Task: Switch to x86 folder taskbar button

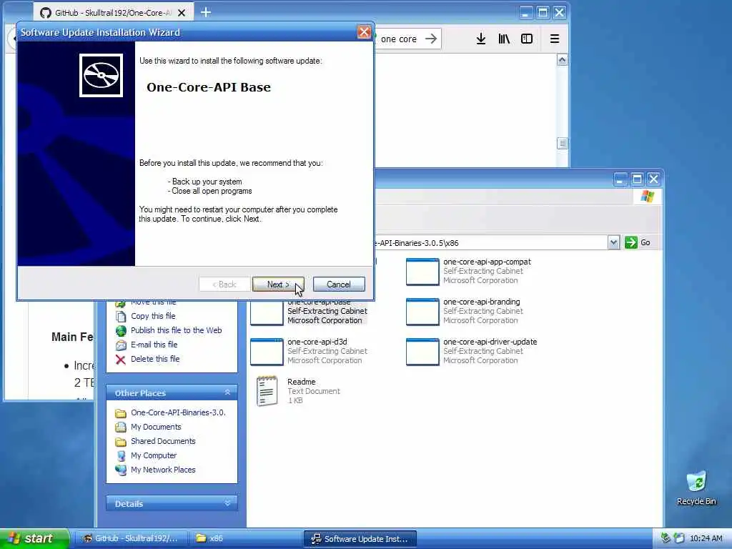Action: tap(246, 539)
